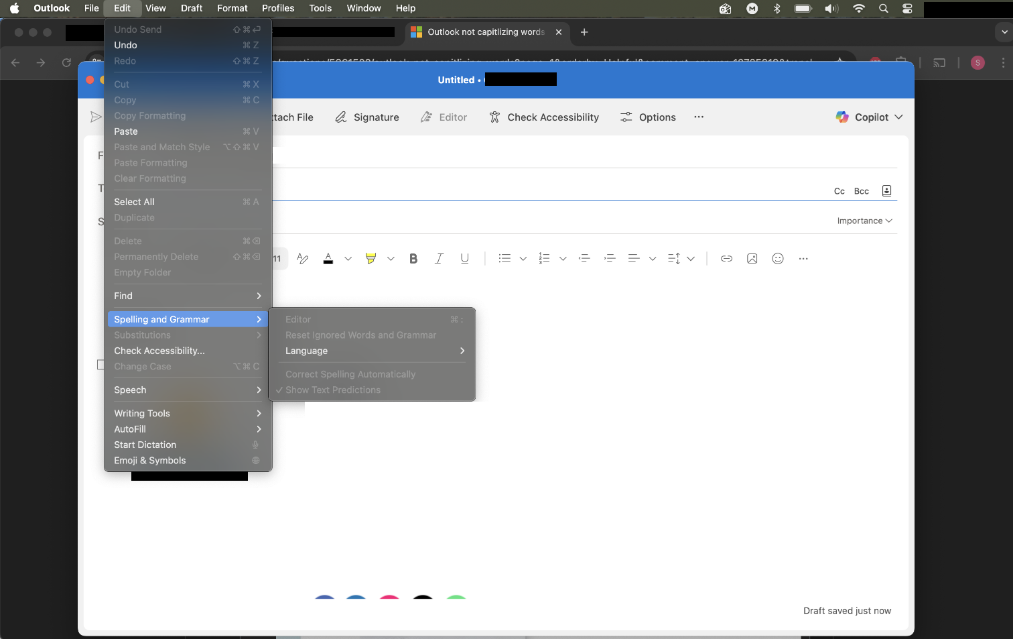
Task: Open the highlight color dropdown arrow
Action: (x=391, y=259)
